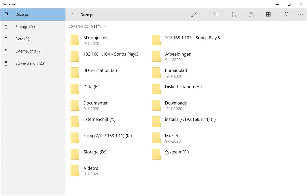Select the Downloads folder icon

(x=156, y=106)
